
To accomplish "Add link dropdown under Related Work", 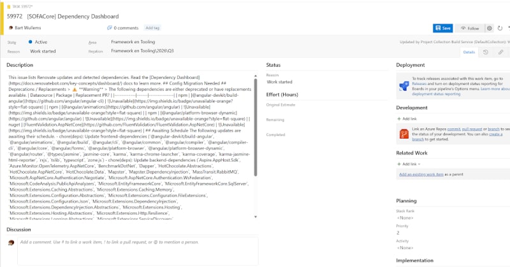I will (x=409, y=164).
